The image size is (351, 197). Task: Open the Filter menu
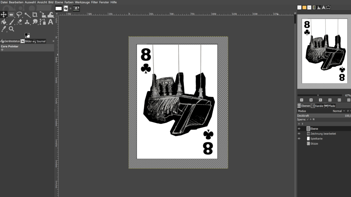pos(94,2)
